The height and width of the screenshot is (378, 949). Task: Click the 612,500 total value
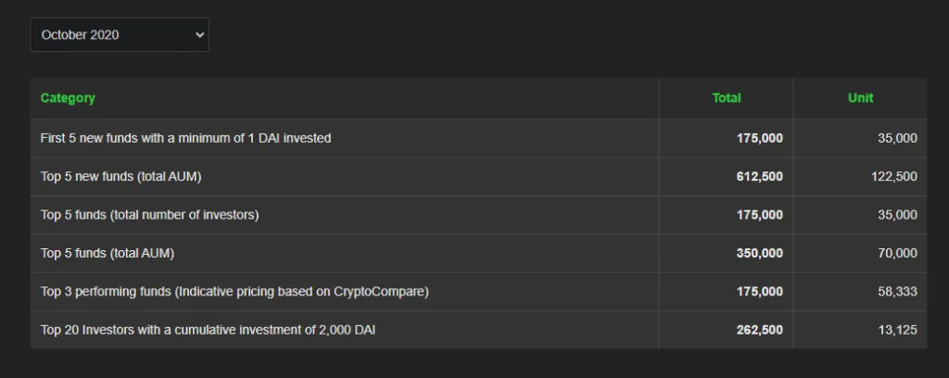pyautogui.click(x=760, y=177)
